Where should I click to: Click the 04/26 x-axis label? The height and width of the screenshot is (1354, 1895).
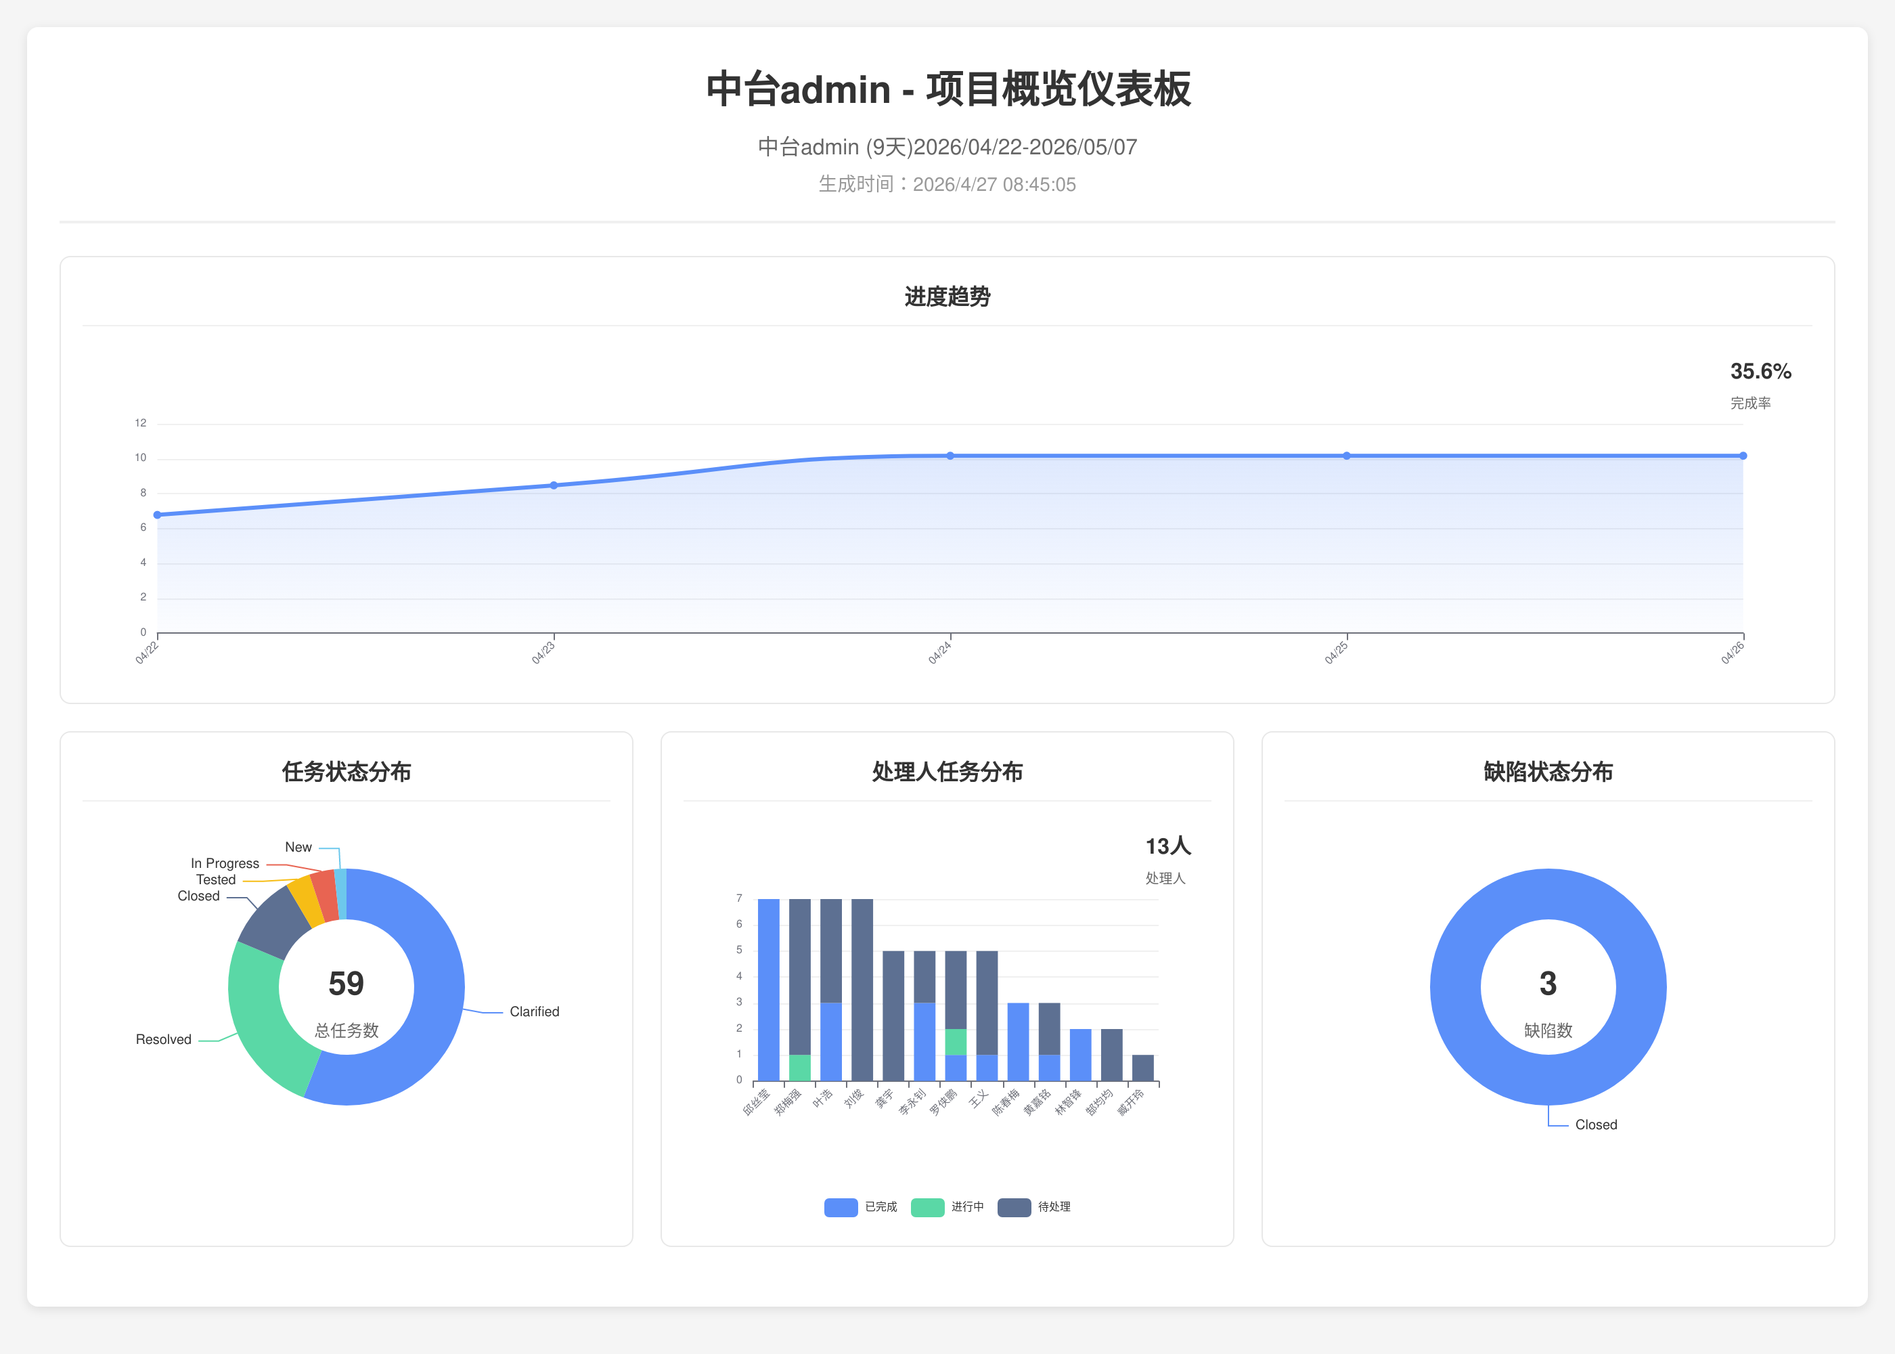pos(1733,653)
